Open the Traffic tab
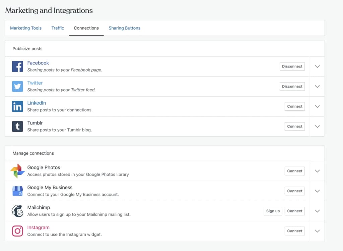Image resolution: width=343 pixels, height=251 pixels. (58, 28)
